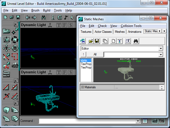Select the Face drag tool
The image size is (170, 128).
point(6,65)
